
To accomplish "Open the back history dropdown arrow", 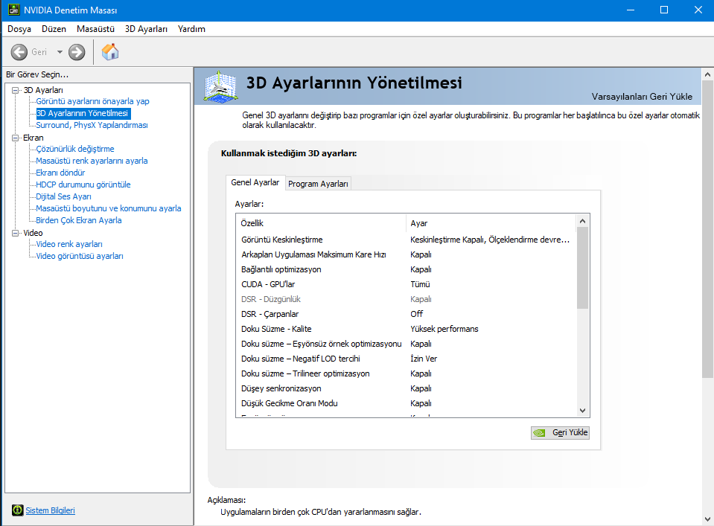I will pyautogui.click(x=60, y=52).
